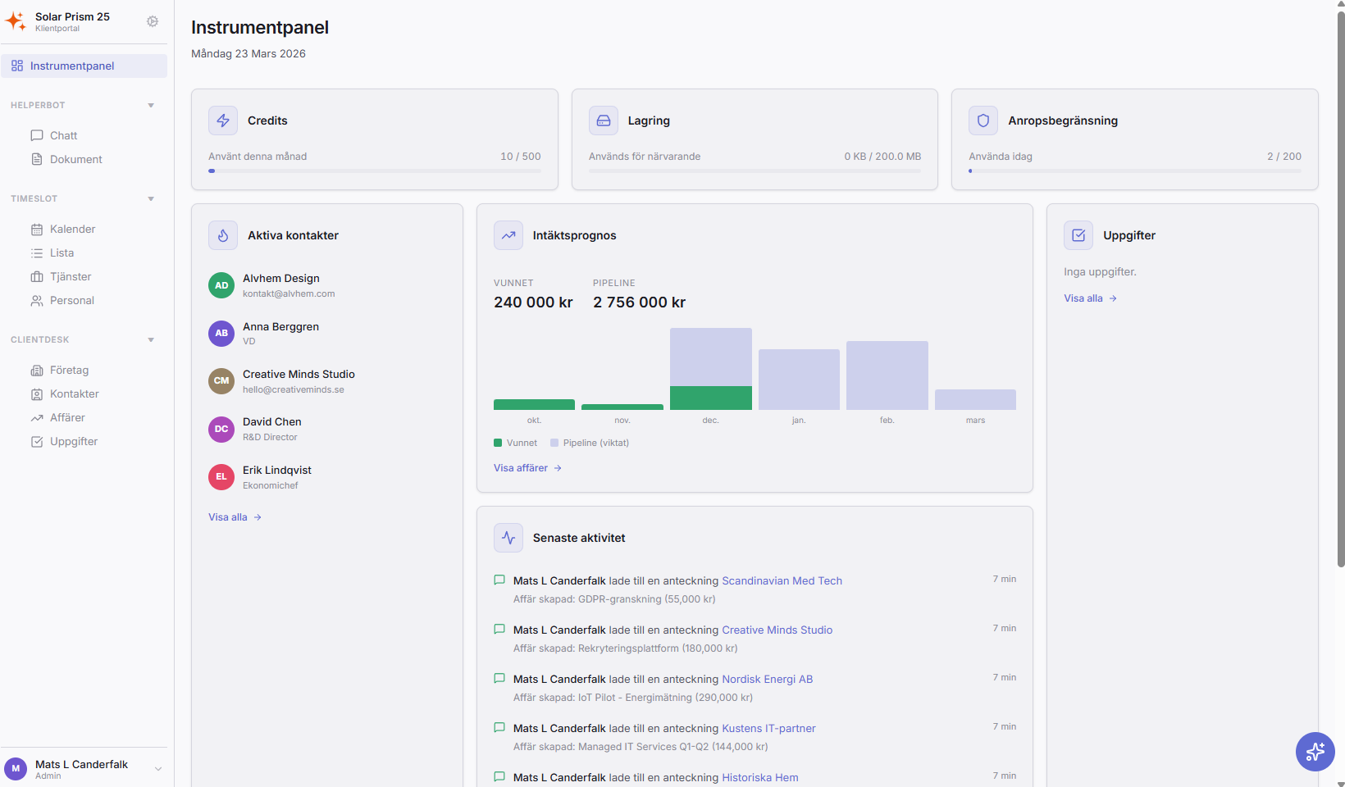Open the settings gear next to Solar Prism 25

pyautogui.click(x=153, y=21)
